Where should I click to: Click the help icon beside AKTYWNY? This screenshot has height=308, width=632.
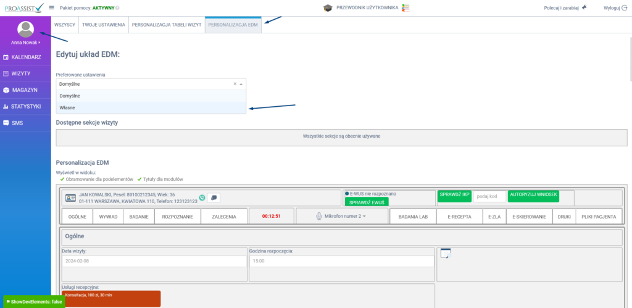(x=117, y=8)
